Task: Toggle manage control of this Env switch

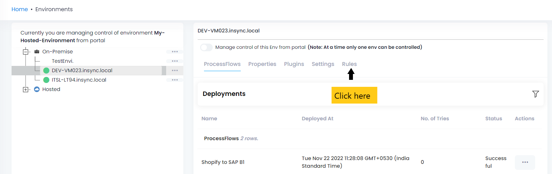Action: [x=206, y=47]
